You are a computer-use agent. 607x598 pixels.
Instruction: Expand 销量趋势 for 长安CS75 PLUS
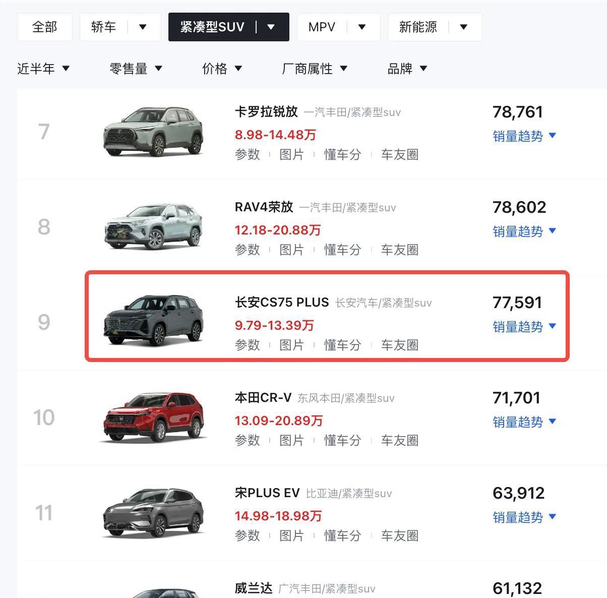coord(524,327)
